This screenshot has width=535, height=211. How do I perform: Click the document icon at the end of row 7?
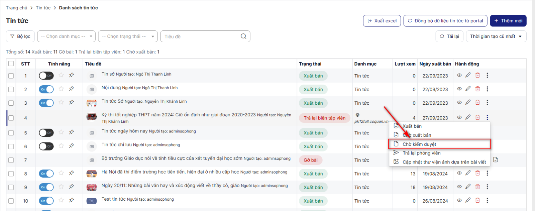pyautogui.click(x=496, y=160)
